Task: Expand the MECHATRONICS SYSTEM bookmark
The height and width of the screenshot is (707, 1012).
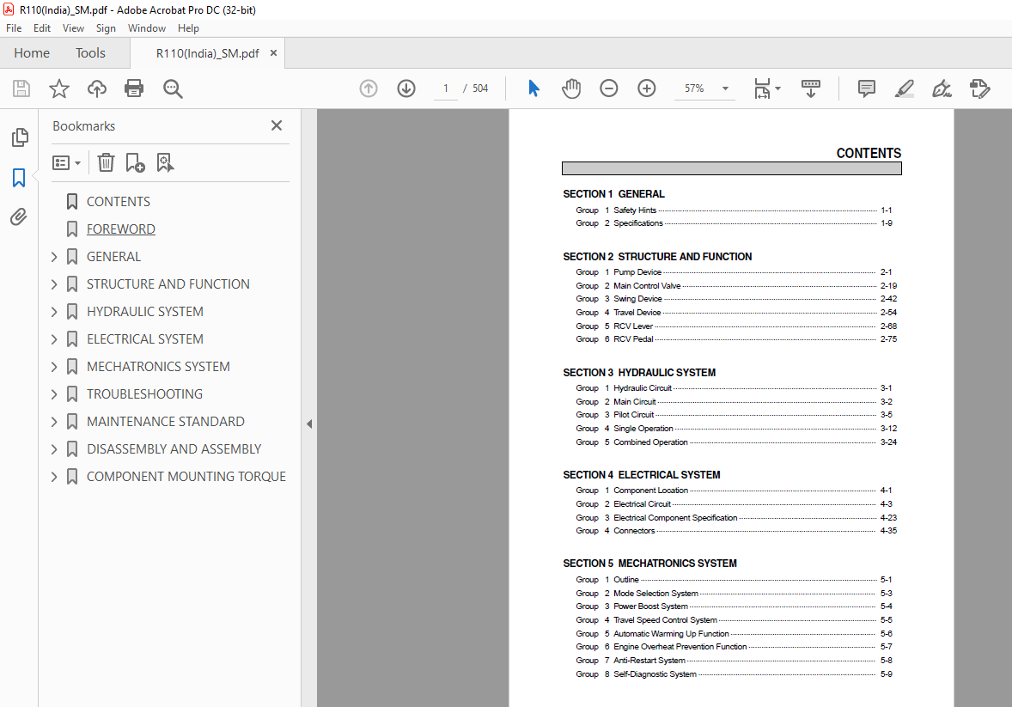Action: coord(54,367)
